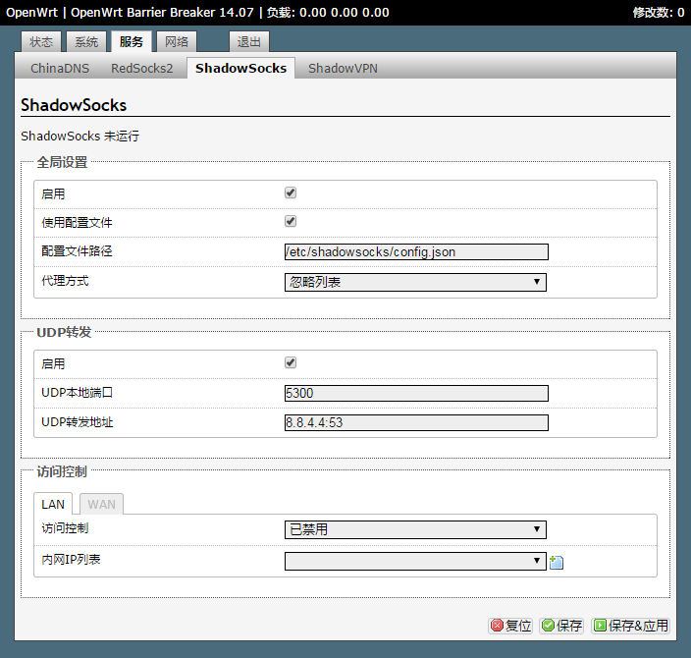Viewport: 691px width, 658px height.
Task: Toggle the 启用 checkbox under UDP转发
Action: pyautogui.click(x=291, y=363)
